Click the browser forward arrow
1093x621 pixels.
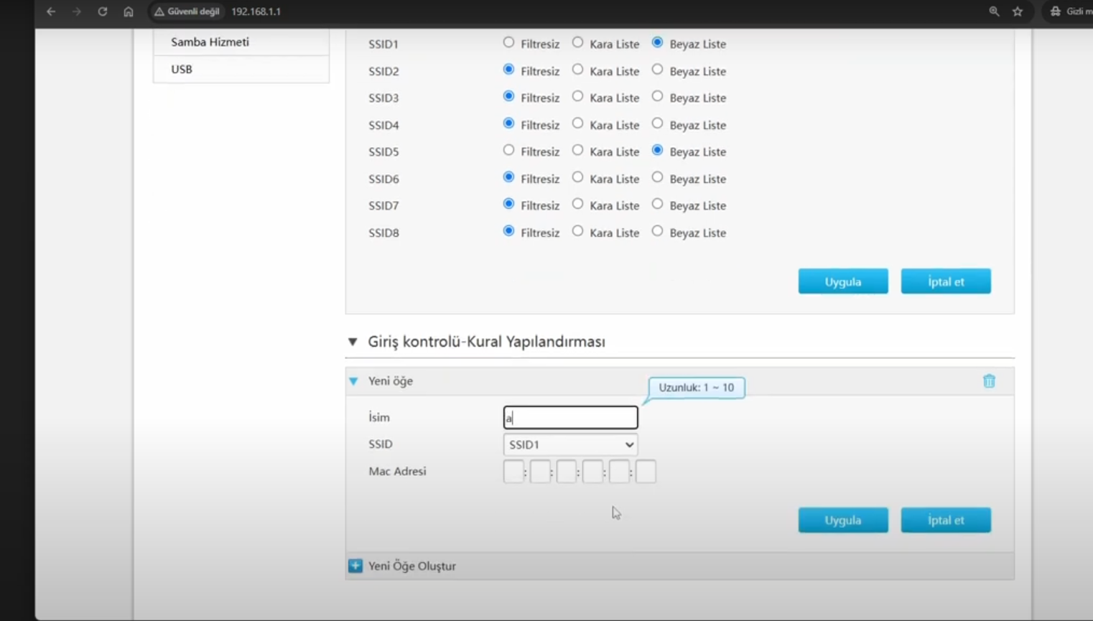click(77, 11)
